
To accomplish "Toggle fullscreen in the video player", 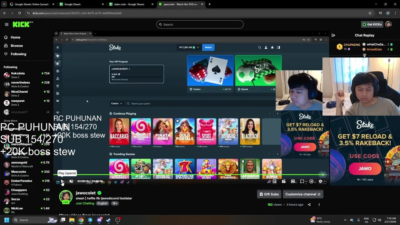I will point(302,181).
